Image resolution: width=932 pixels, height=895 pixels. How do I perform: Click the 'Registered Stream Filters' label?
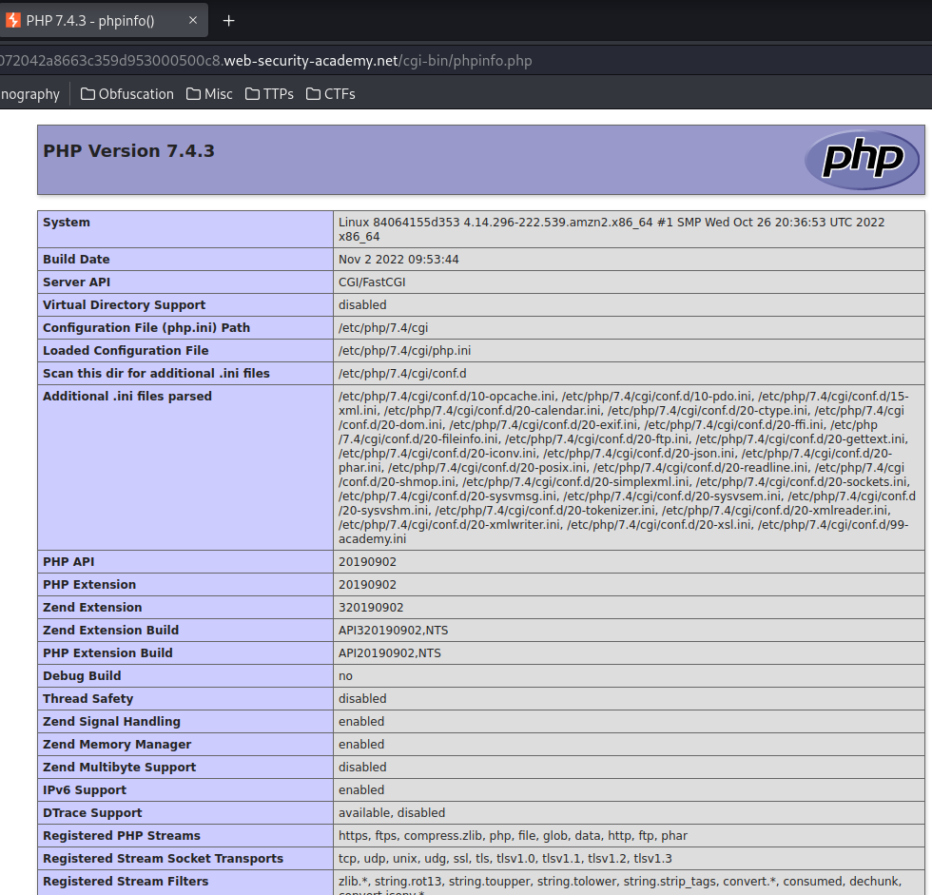pos(126,882)
